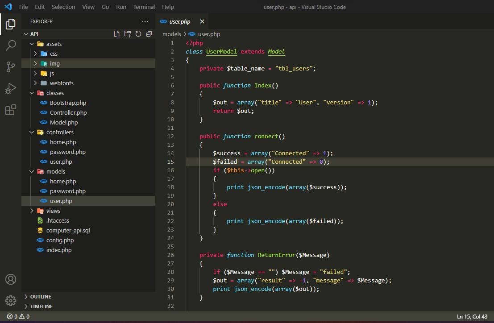Open the Selection menu
This screenshot has height=323, width=494.
[63, 7]
